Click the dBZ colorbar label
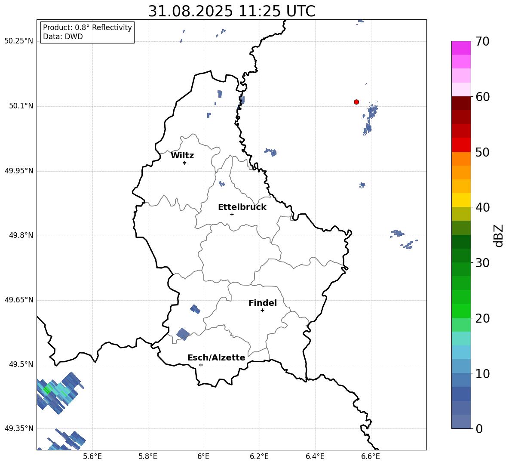Screen dimensions: 509x465 pyautogui.click(x=498, y=235)
